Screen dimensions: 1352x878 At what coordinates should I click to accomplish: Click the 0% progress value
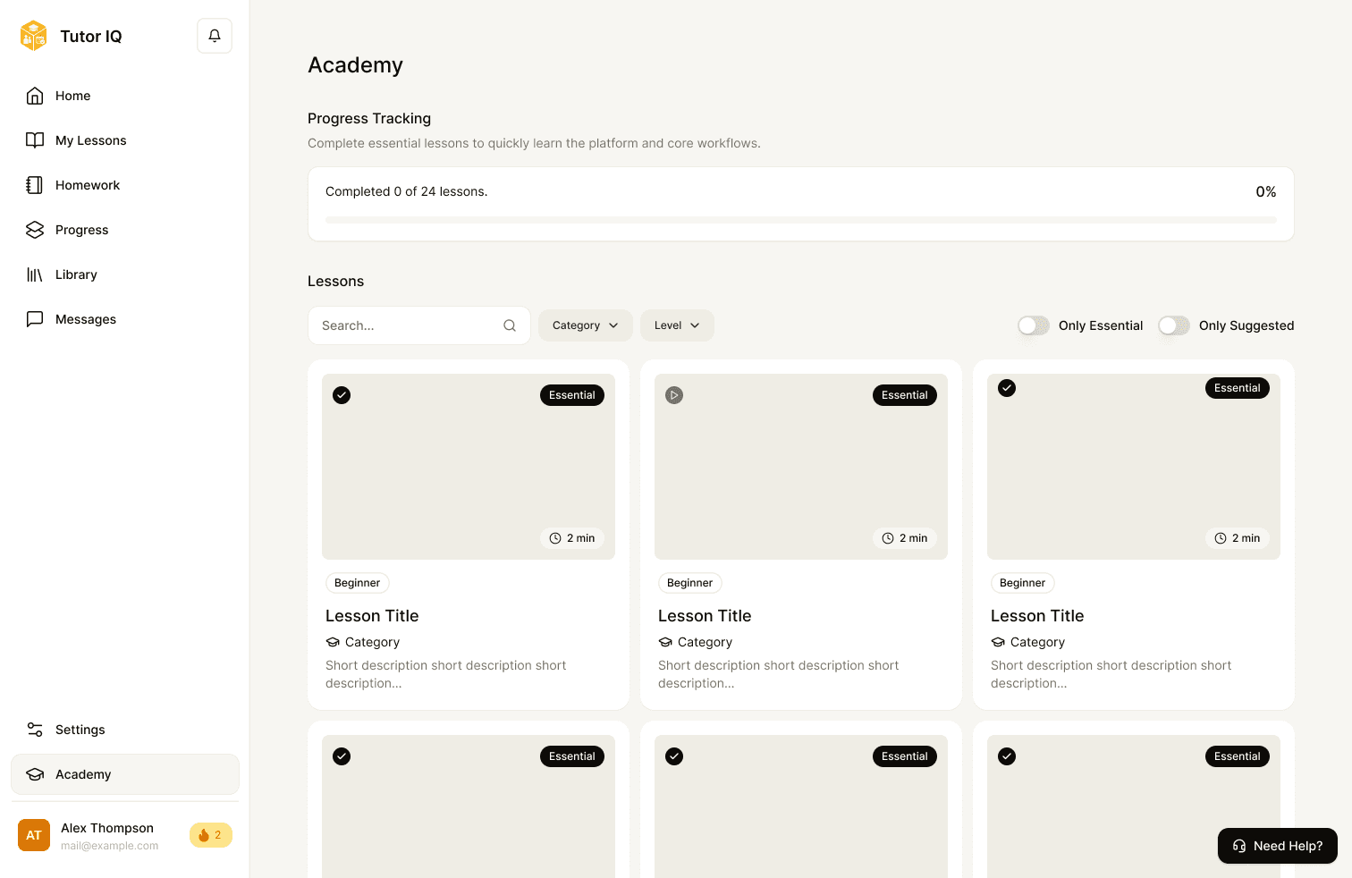[1266, 191]
